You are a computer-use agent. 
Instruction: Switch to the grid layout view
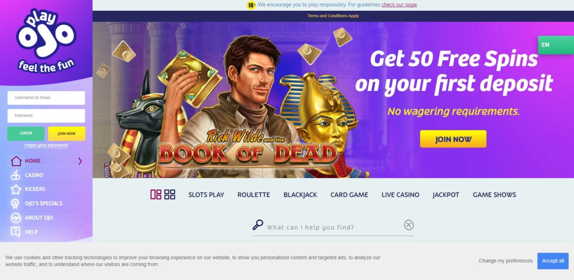[170, 194]
